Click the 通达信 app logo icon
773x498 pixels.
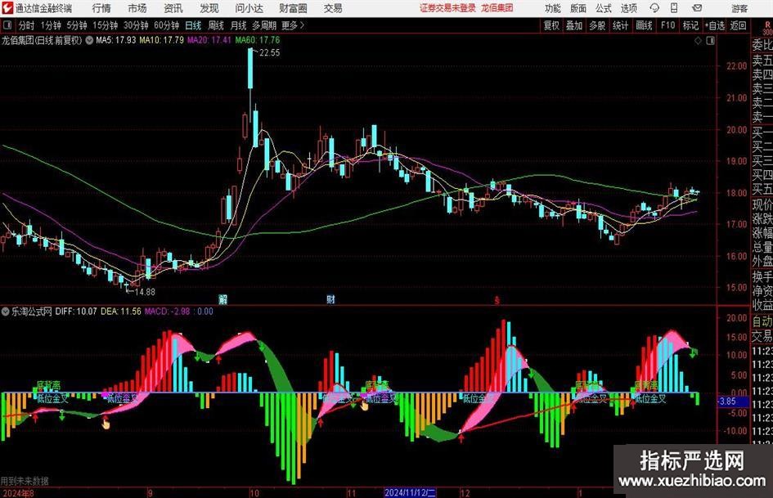coord(7,8)
